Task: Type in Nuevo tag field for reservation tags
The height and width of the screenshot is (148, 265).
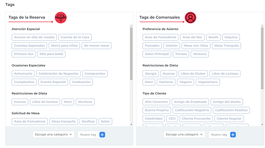Action: (x=88, y=135)
